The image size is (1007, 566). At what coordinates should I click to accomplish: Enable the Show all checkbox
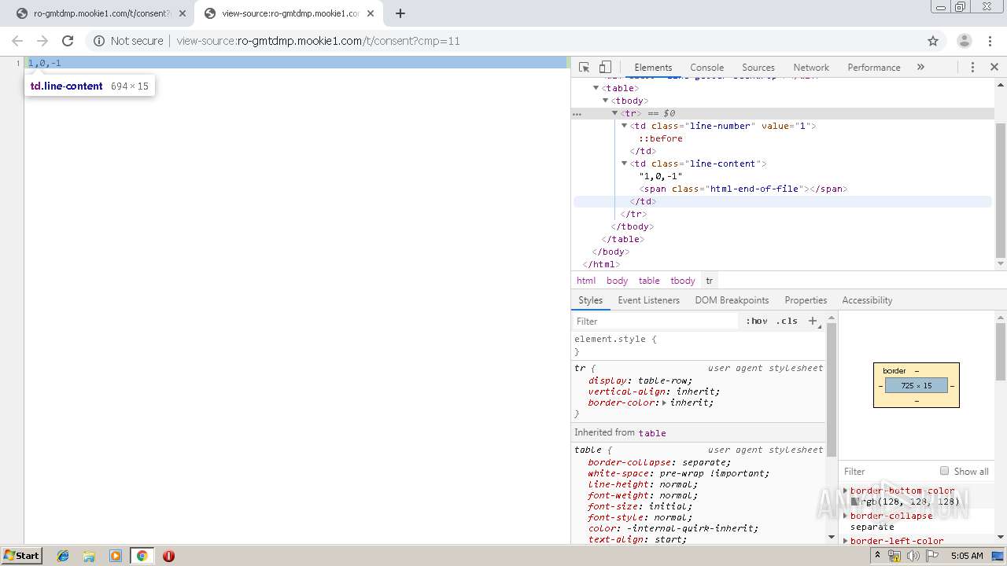point(944,471)
